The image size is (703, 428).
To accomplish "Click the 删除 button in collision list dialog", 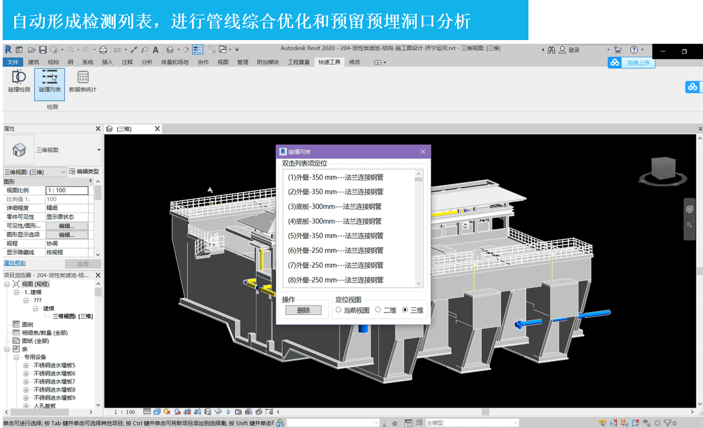I will pyautogui.click(x=303, y=310).
